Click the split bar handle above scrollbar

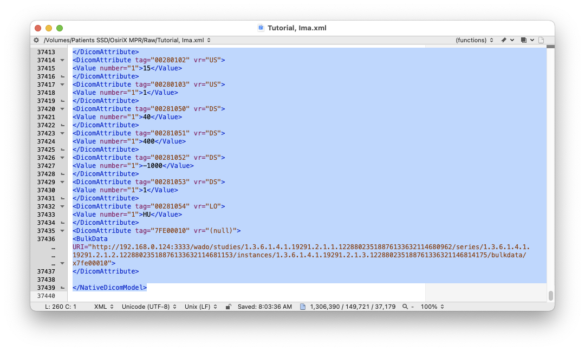pos(550,47)
